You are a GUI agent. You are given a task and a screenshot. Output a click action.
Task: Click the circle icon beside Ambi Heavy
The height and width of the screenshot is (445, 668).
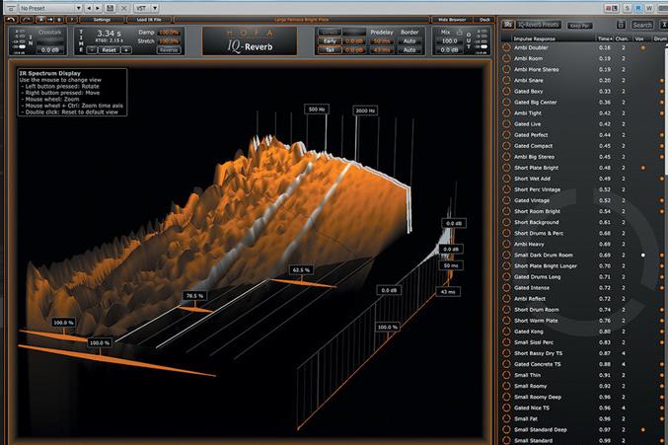point(506,244)
